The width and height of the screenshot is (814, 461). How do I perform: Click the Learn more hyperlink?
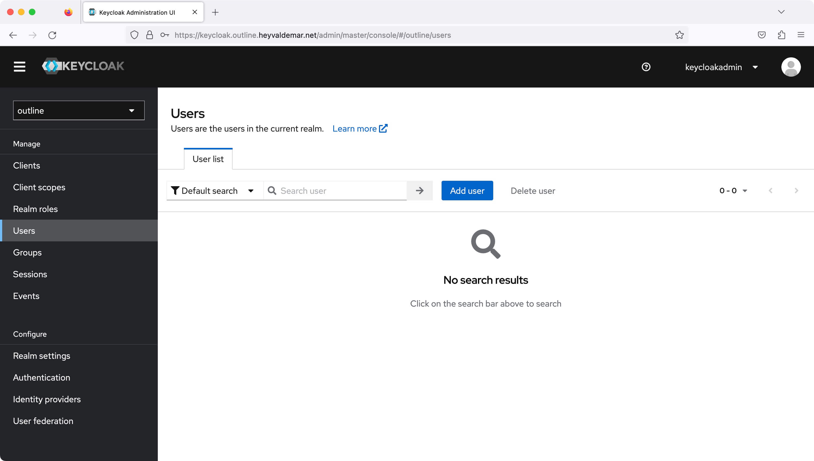[x=360, y=129]
